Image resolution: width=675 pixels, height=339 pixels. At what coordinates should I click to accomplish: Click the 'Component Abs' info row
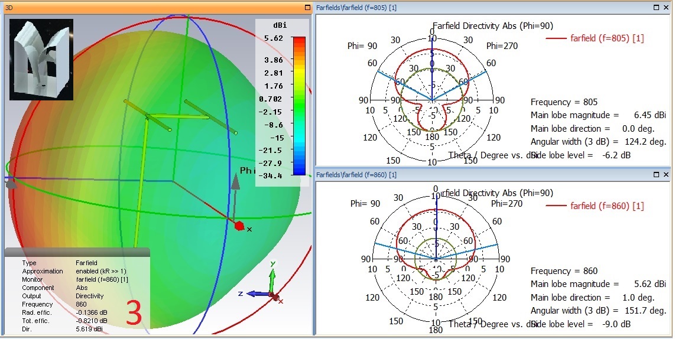tap(55, 288)
